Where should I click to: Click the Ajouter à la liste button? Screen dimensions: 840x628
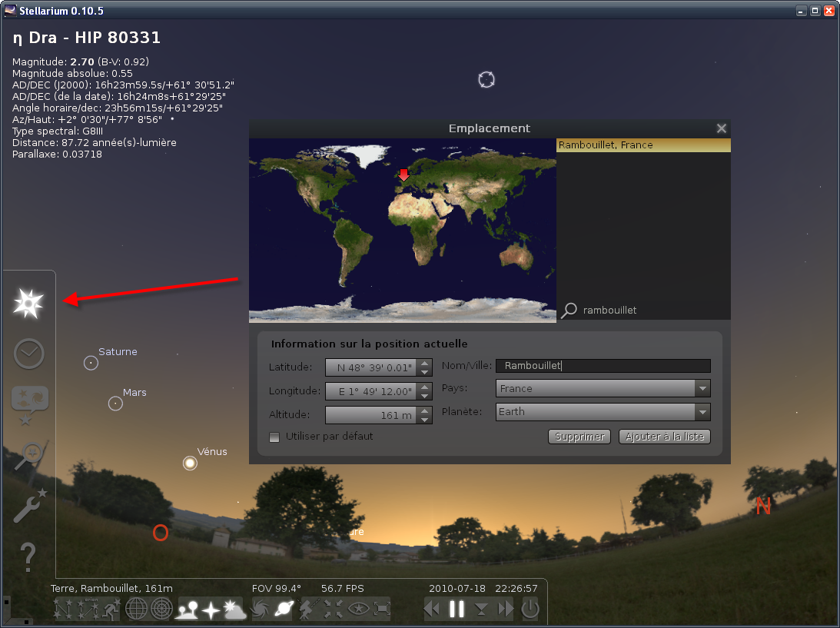tap(665, 437)
